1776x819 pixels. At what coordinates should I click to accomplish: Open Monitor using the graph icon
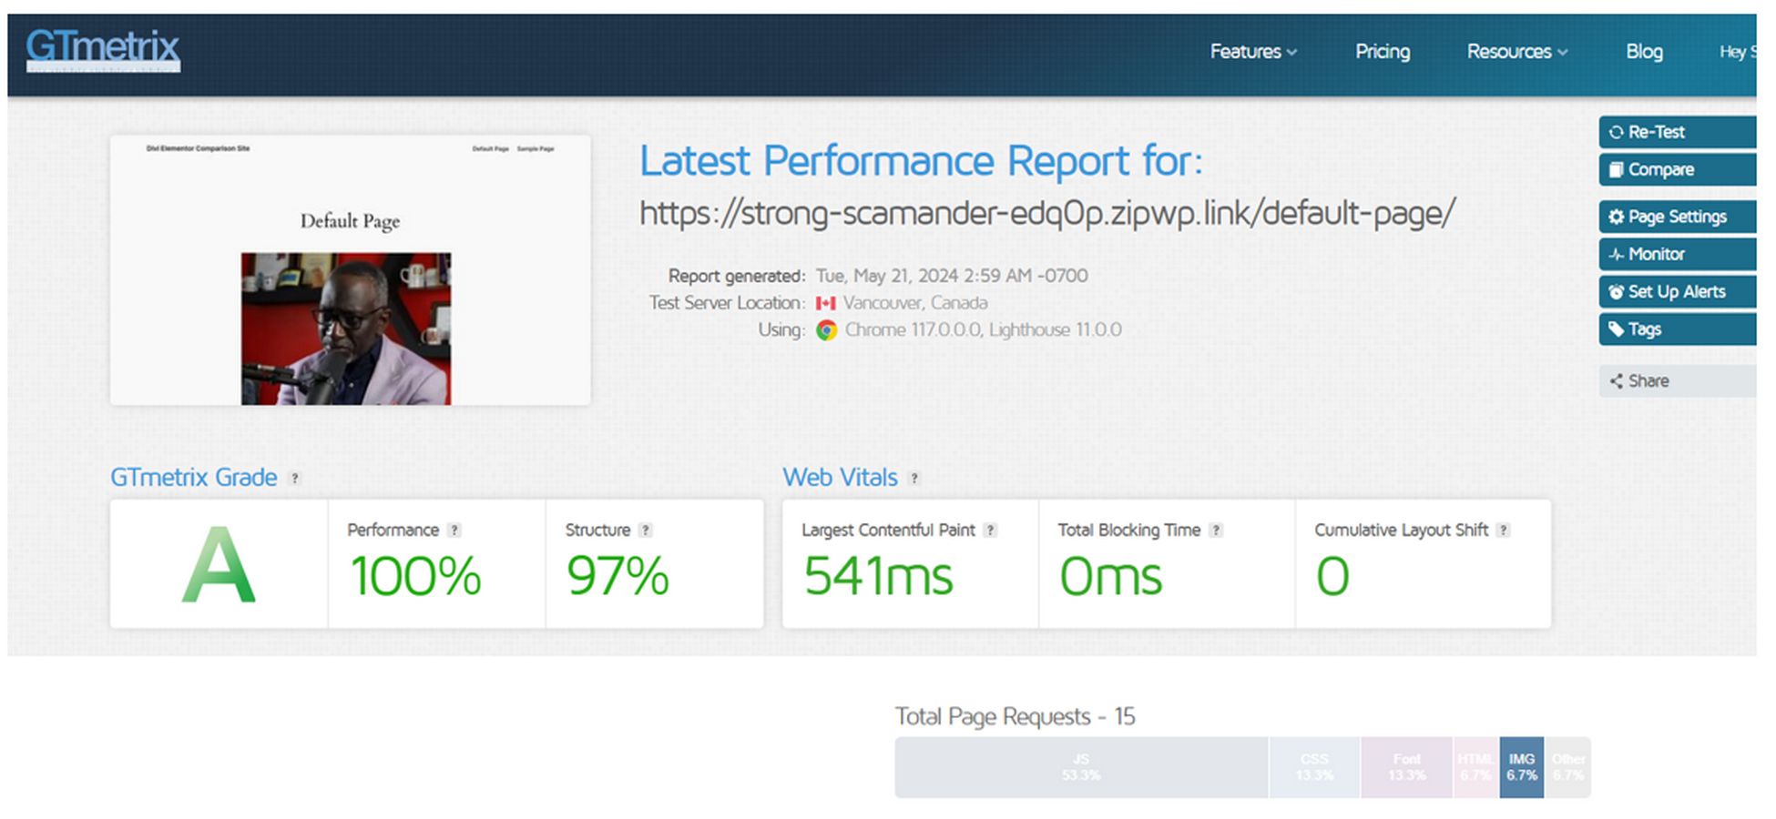pyautogui.click(x=1616, y=254)
